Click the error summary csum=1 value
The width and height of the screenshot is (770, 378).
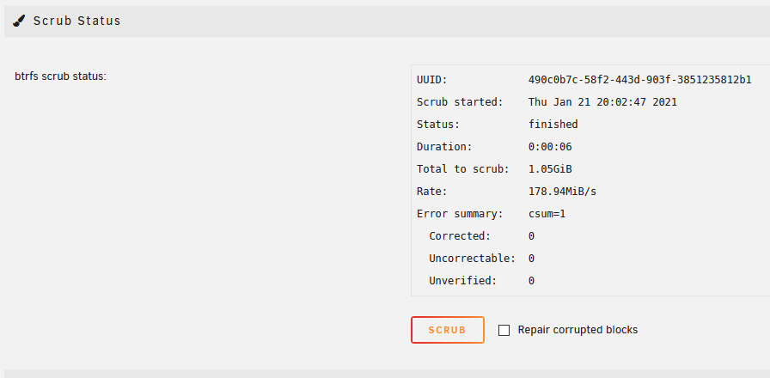547,214
